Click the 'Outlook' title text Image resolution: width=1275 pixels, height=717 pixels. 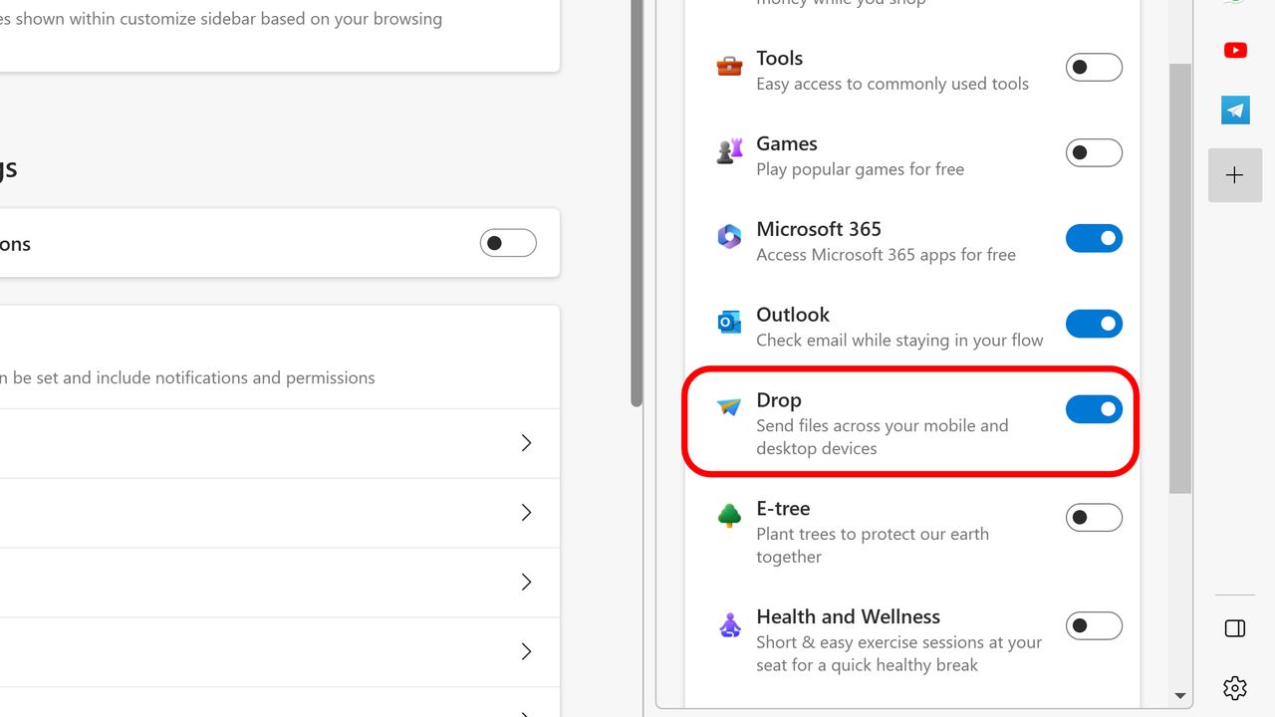793,315
